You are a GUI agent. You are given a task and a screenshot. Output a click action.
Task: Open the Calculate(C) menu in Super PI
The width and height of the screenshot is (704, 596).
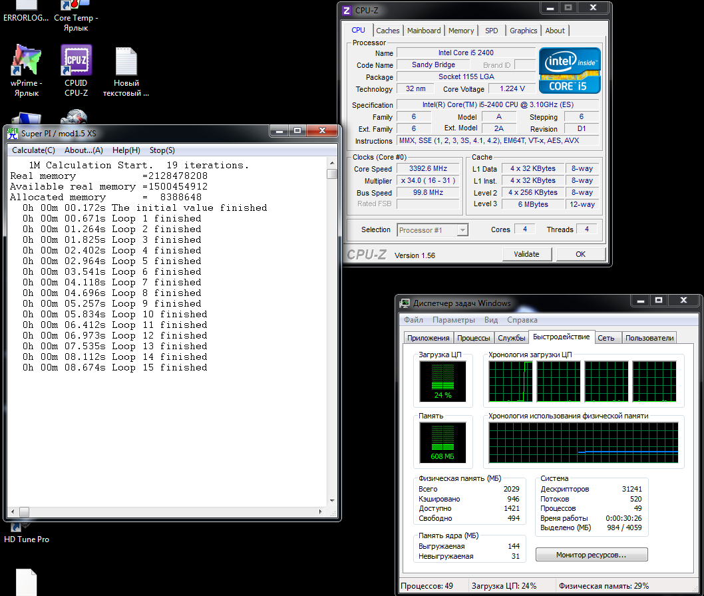pos(33,150)
